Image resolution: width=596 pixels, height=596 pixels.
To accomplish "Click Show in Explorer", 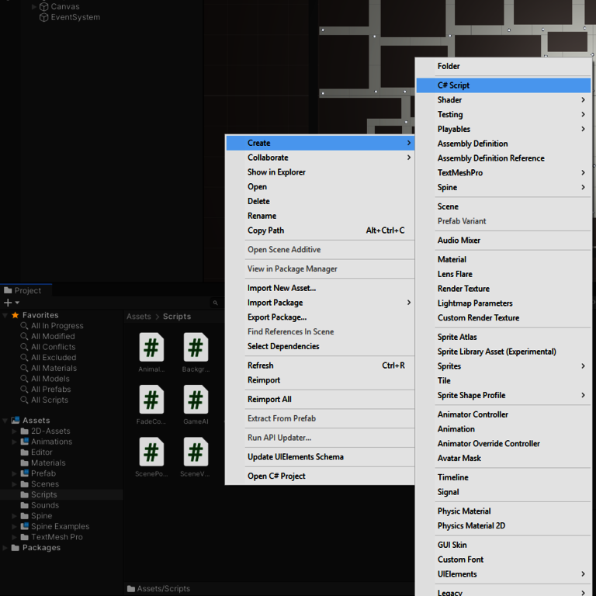I will pyautogui.click(x=320, y=172).
